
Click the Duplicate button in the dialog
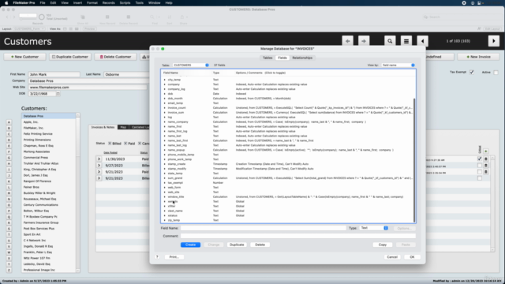[237, 245]
